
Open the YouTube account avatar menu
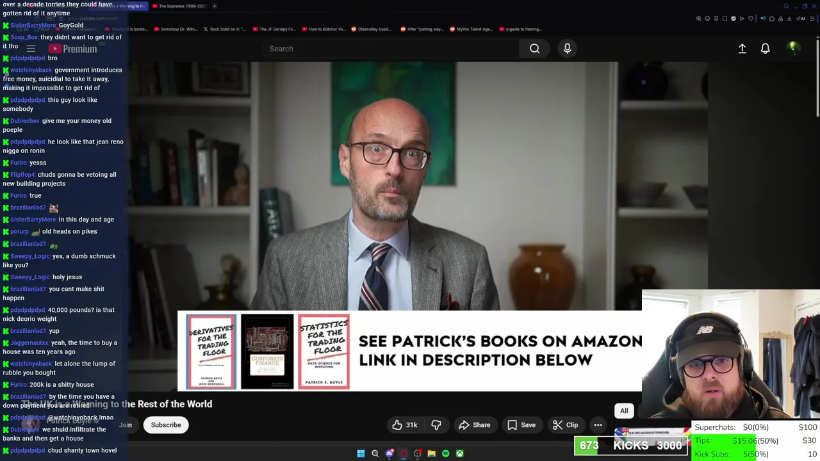coord(793,48)
